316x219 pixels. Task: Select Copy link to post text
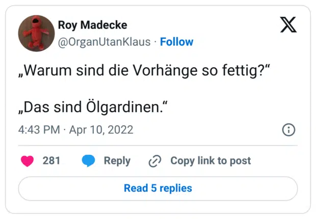[x=210, y=161]
